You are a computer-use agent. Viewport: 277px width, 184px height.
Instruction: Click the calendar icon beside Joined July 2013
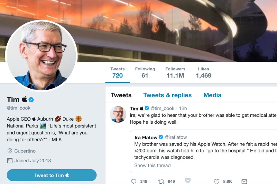[9, 161]
